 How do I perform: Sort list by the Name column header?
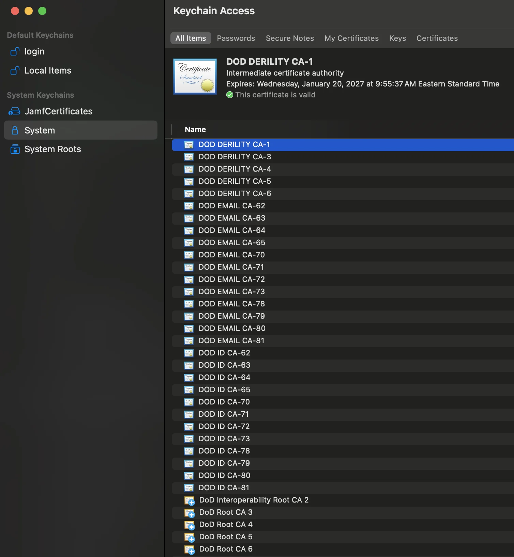pos(195,129)
